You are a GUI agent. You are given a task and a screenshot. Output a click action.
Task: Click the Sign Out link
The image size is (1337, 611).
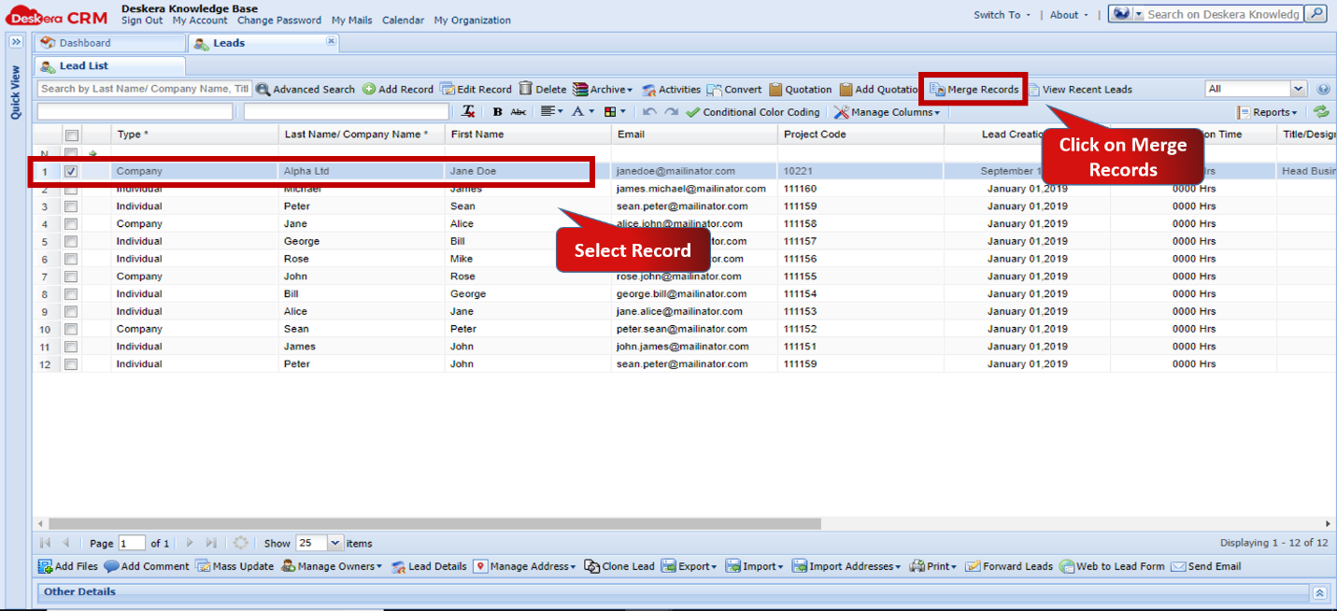[142, 21]
